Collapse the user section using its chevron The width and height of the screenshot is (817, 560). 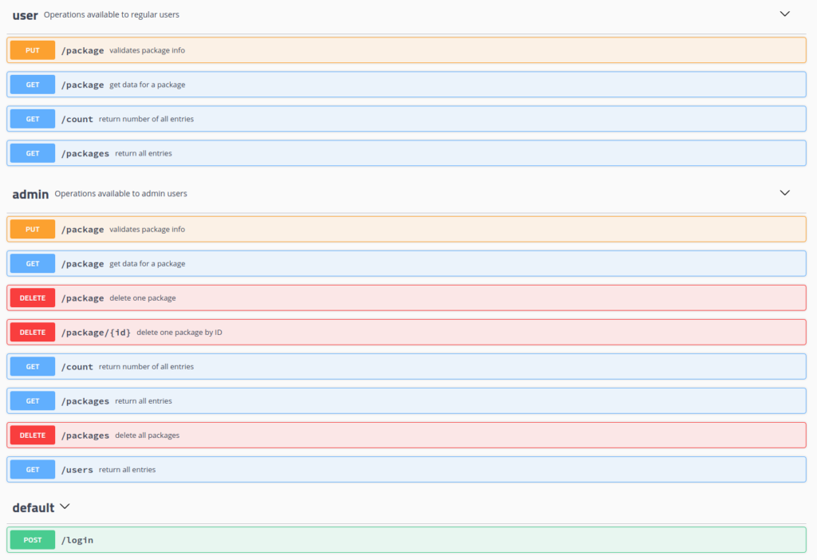(785, 14)
